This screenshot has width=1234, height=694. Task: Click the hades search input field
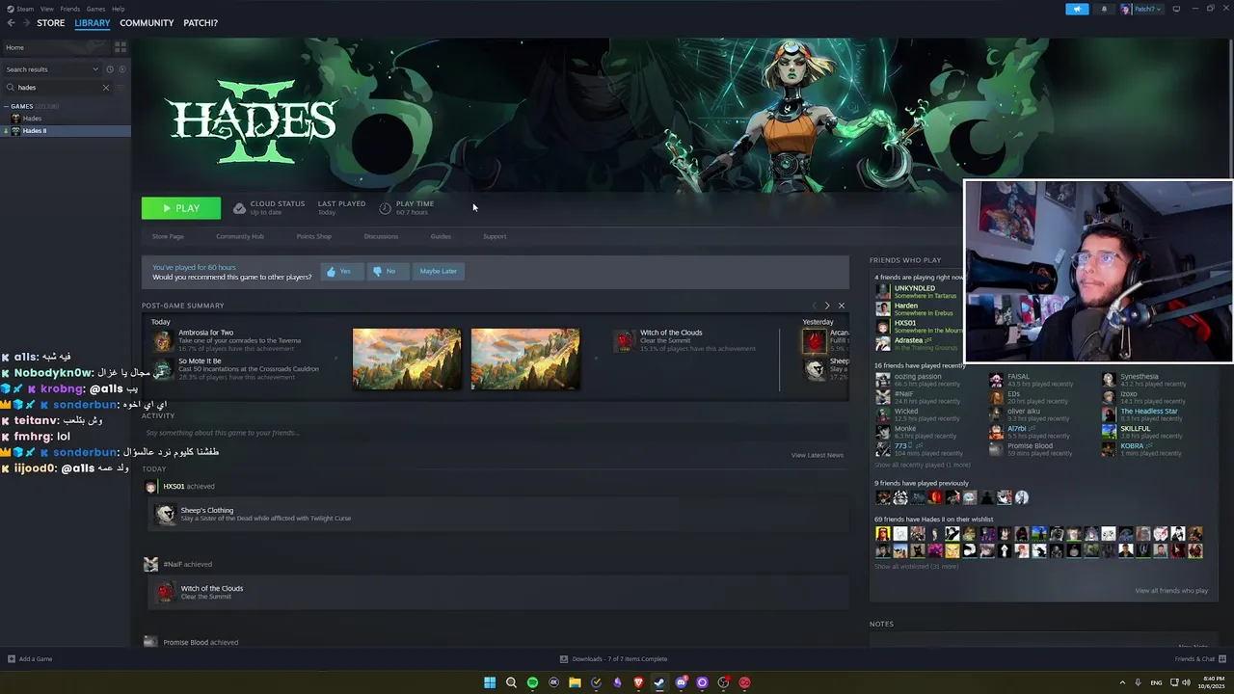coord(56,88)
